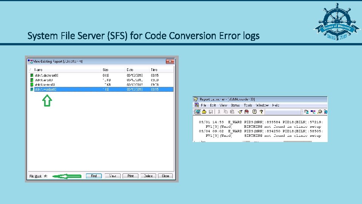Click the green file icon of the second listed file
The image size is (362, 204).
pyautogui.click(x=32, y=80)
